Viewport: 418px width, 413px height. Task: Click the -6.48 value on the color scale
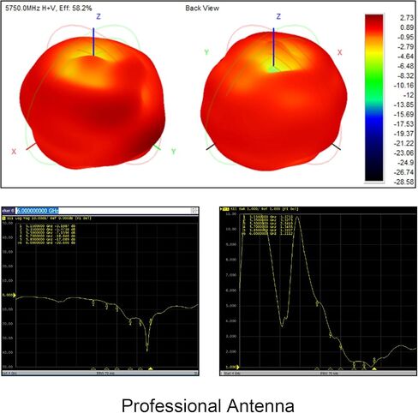click(405, 66)
